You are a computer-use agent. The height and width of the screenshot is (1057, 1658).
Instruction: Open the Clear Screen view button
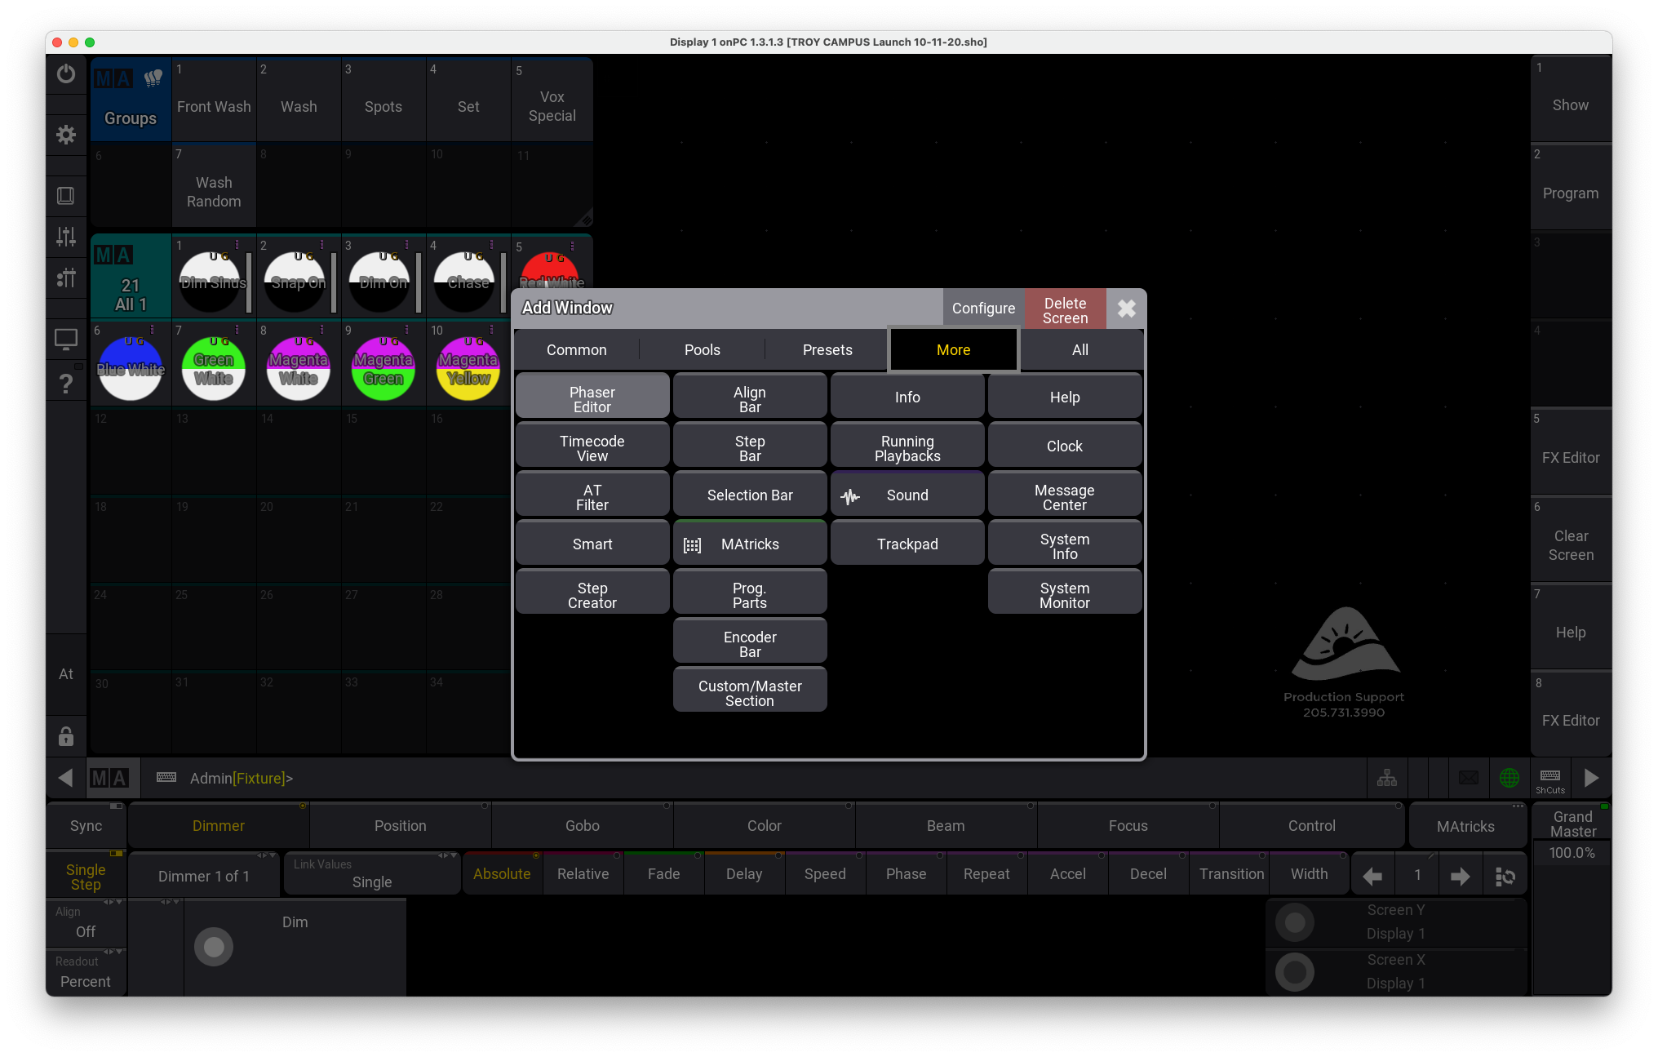1571,539
